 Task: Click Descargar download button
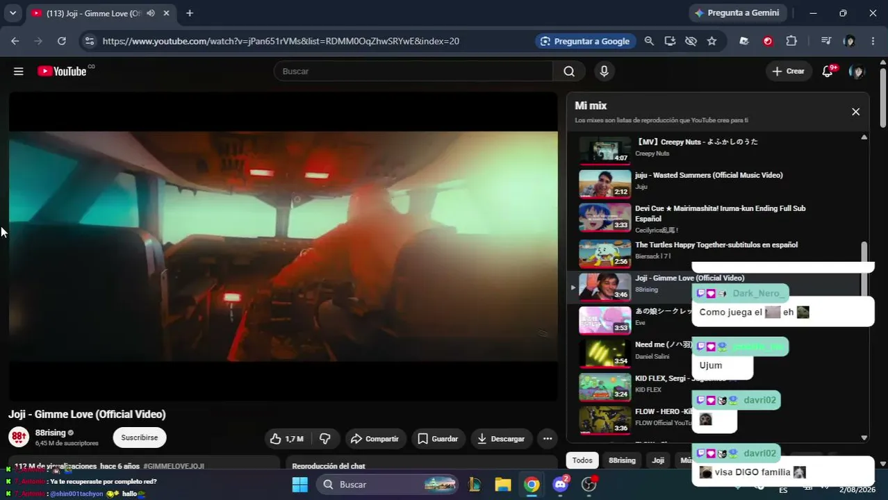501,439
